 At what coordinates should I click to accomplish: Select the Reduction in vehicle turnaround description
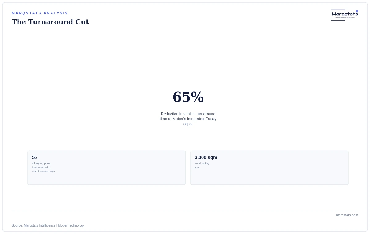point(188,119)
